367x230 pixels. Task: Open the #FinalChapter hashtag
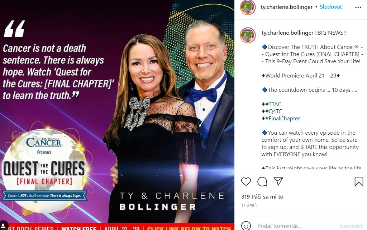click(282, 119)
